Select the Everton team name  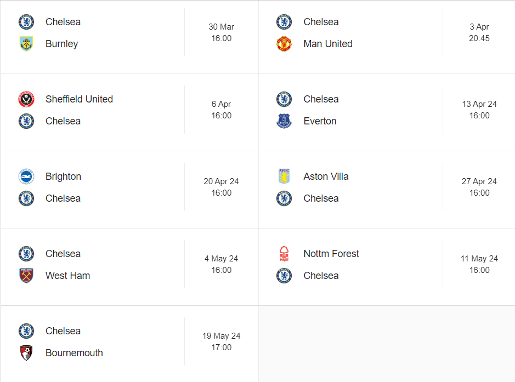(320, 121)
